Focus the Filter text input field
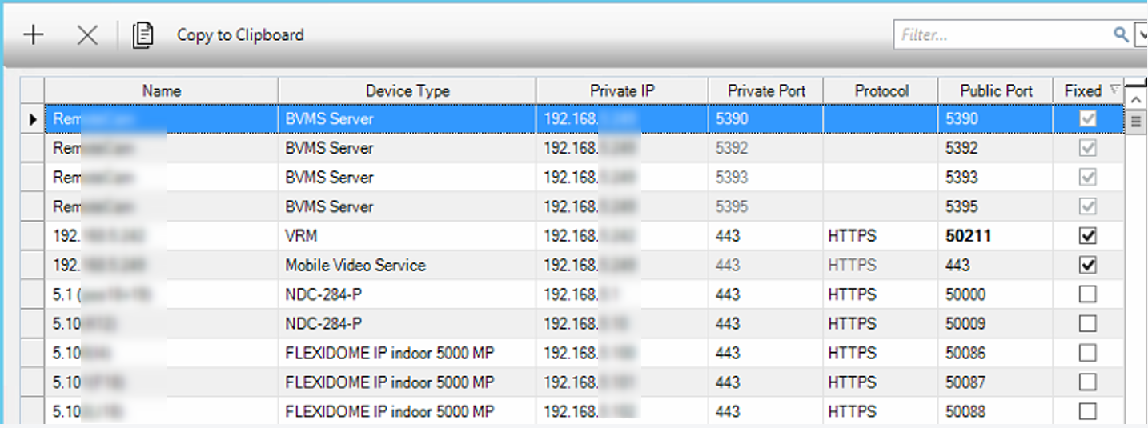Viewport: 1148px width, 428px height. point(1002,35)
